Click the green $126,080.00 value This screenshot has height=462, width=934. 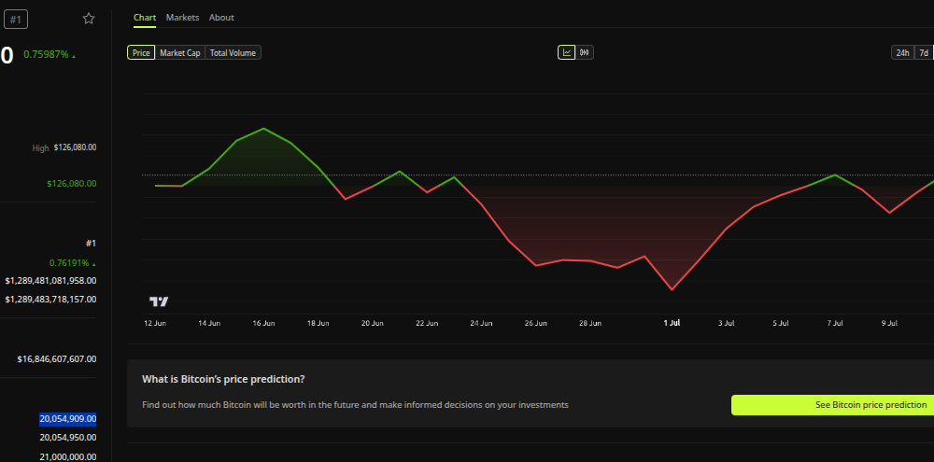[72, 183]
